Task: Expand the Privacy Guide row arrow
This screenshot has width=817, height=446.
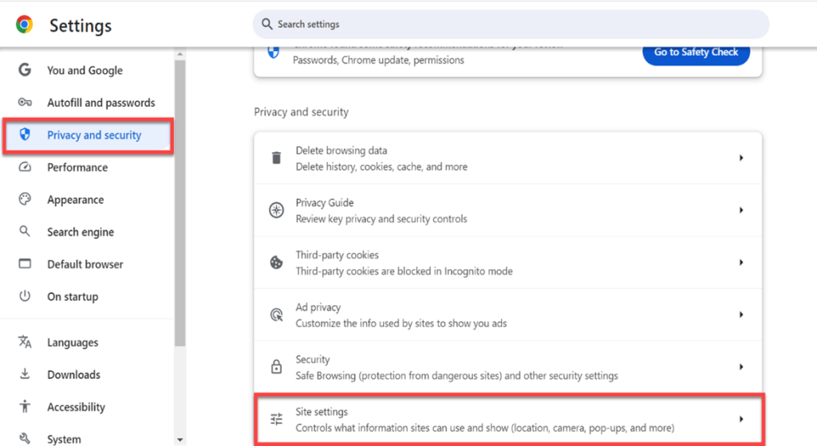Action: (x=741, y=210)
